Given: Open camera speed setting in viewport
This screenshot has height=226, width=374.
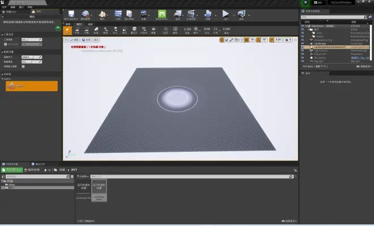Looking at the screenshot, I should tap(288, 40).
